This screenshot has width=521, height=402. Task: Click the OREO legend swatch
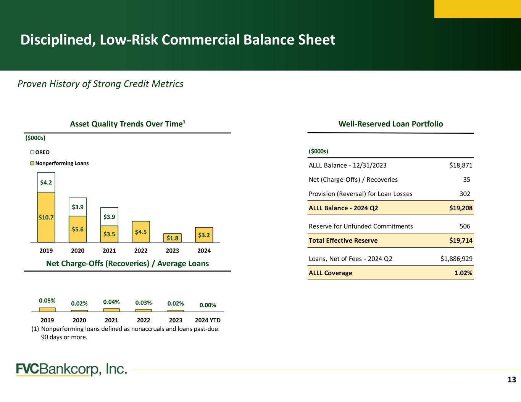(32, 152)
